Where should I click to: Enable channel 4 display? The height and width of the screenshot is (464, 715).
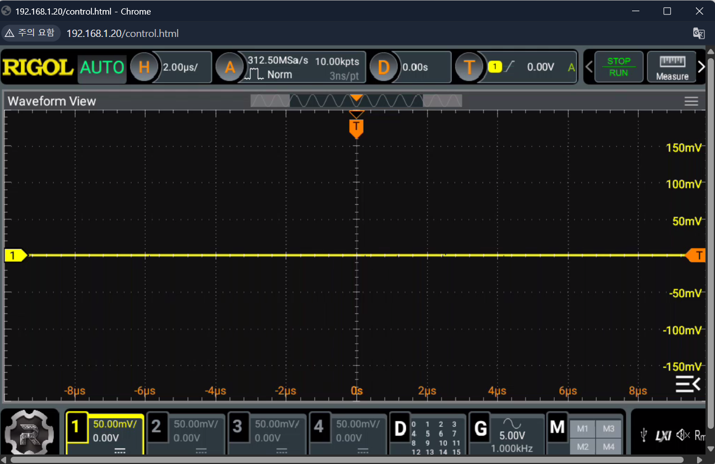coord(318,428)
